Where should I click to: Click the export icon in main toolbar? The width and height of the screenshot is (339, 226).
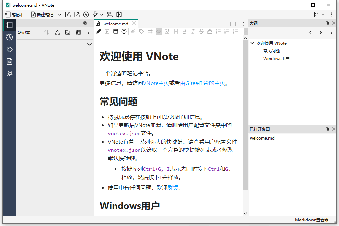[77, 15]
